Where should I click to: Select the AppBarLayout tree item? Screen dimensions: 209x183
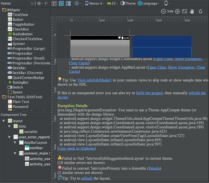point(33,142)
